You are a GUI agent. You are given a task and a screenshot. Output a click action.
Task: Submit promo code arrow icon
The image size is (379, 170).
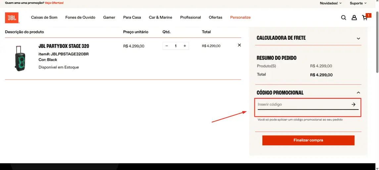click(354, 104)
